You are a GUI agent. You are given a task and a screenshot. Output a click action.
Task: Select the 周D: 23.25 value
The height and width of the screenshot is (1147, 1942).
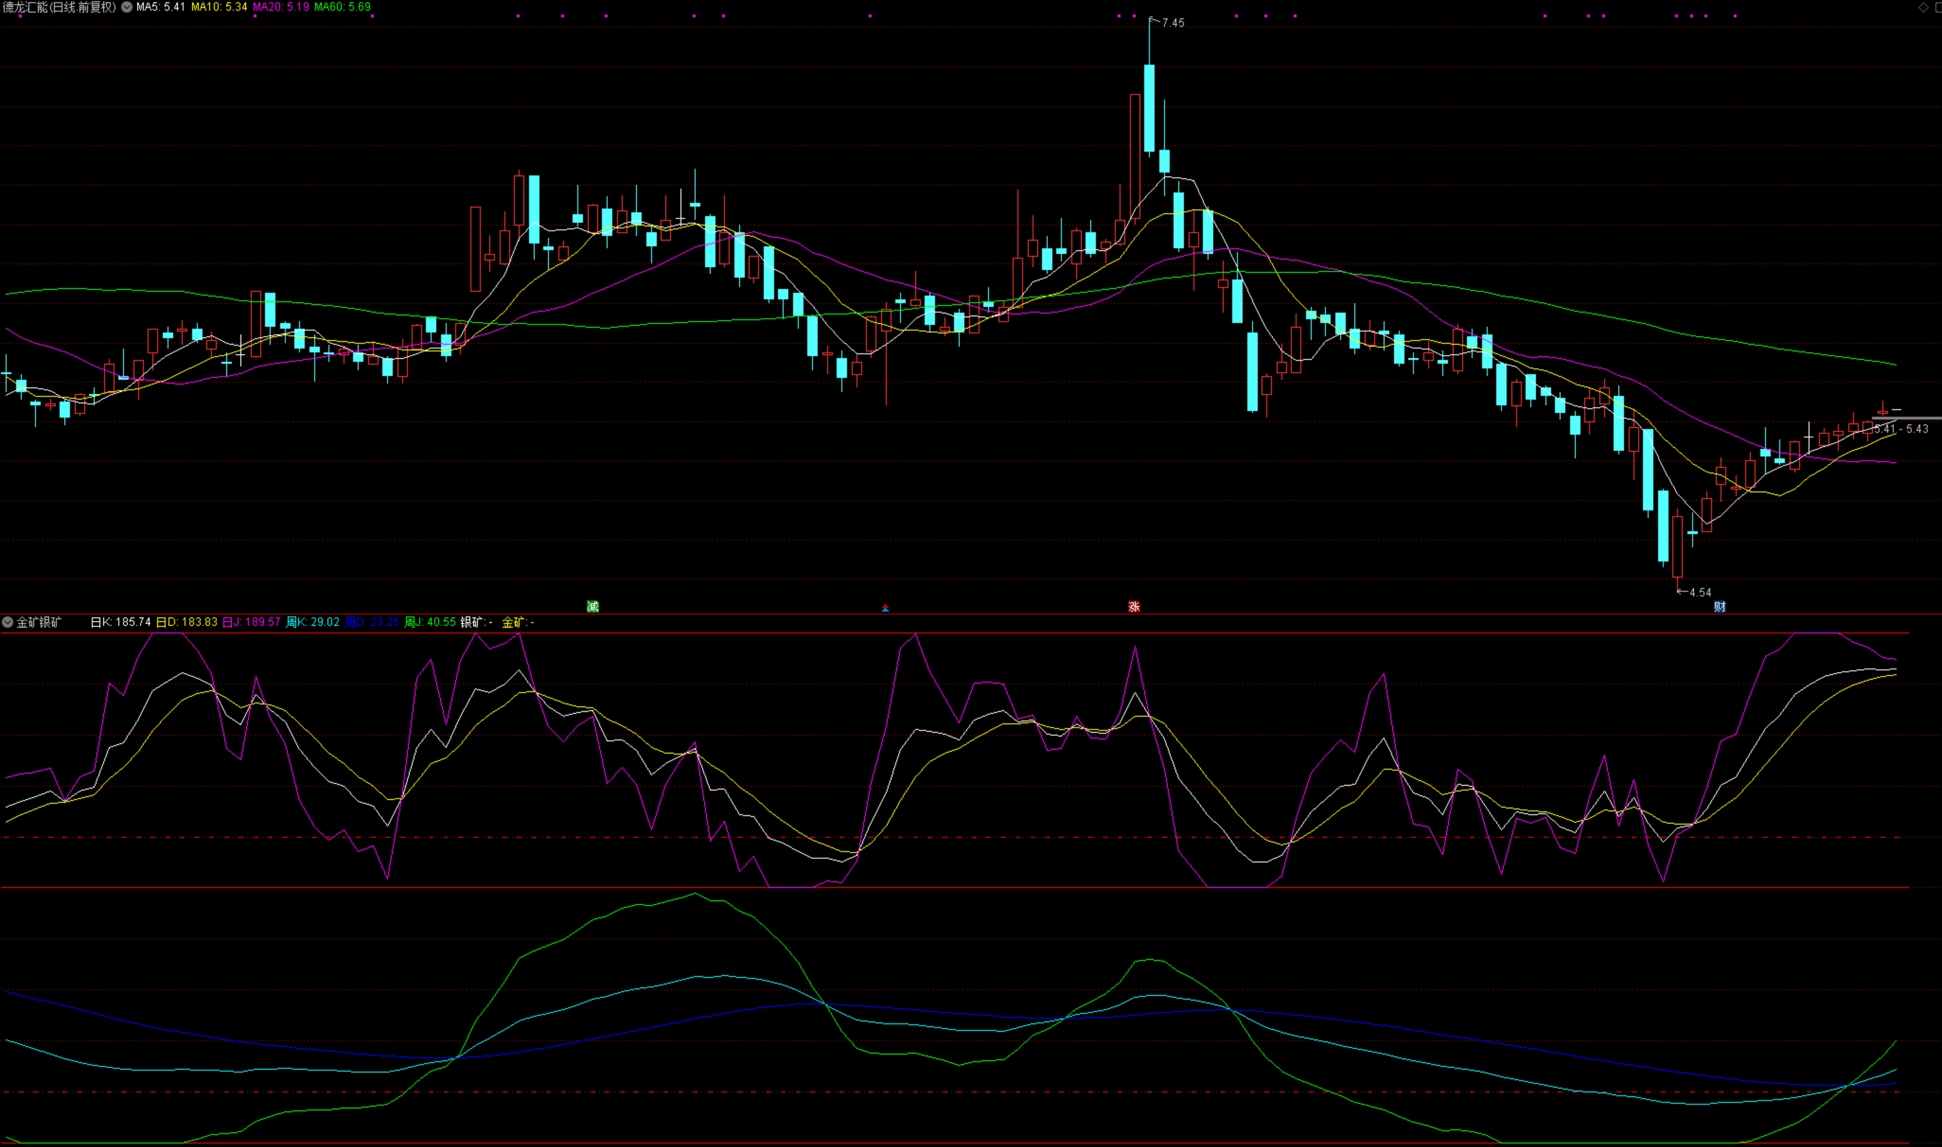tap(372, 622)
